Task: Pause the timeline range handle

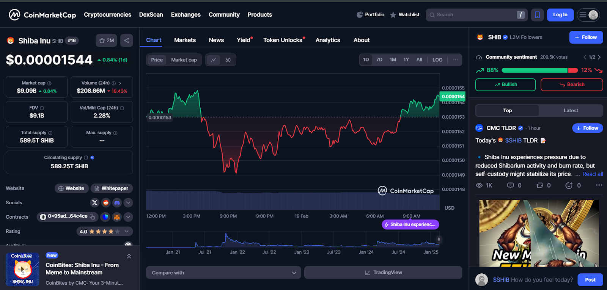Action: tap(439, 239)
